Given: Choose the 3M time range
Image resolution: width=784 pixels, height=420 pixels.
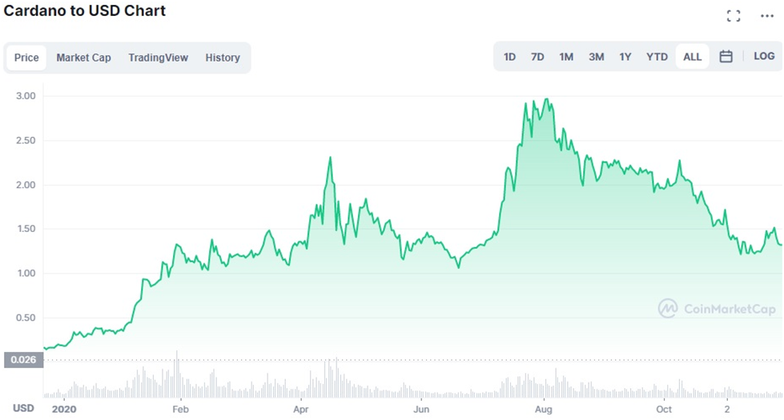Looking at the screenshot, I should 596,57.
